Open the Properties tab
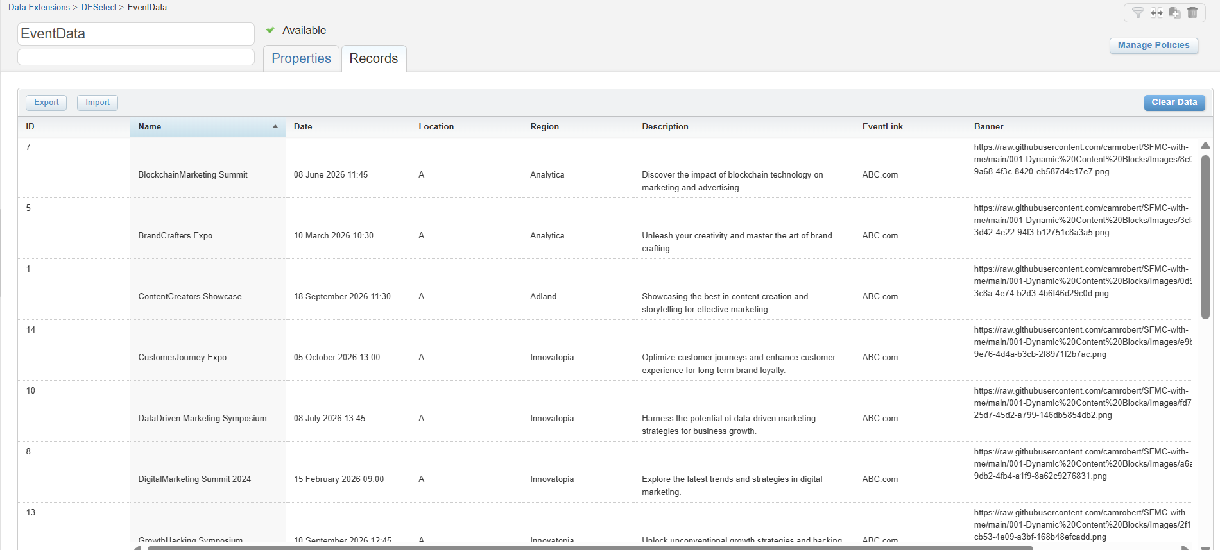 coord(301,58)
